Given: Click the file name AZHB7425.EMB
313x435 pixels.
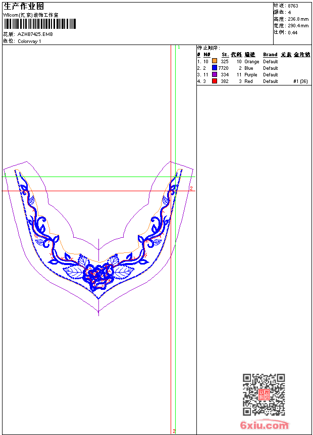Looking at the screenshot, I should (35, 34).
